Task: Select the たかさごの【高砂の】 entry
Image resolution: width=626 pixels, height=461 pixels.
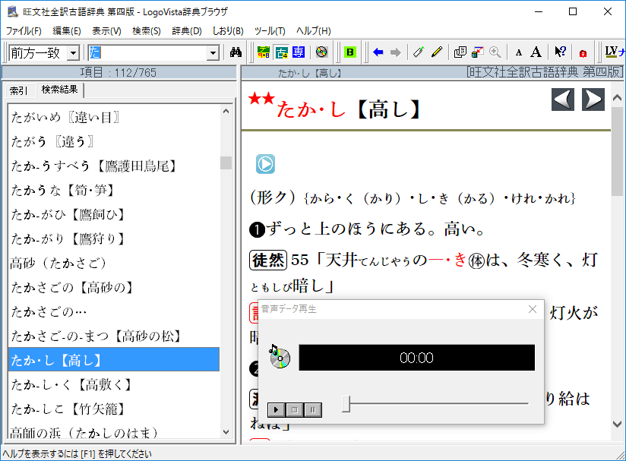Action: (114, 288)
